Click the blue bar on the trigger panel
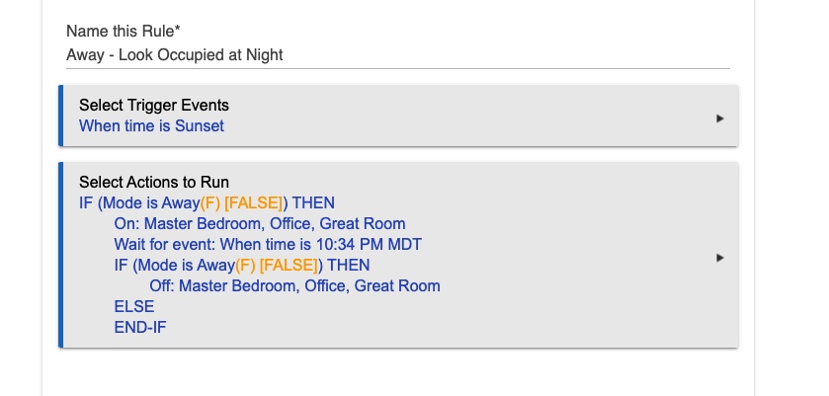This screenshot has width=829, height=396. click(x=61, y=116)
